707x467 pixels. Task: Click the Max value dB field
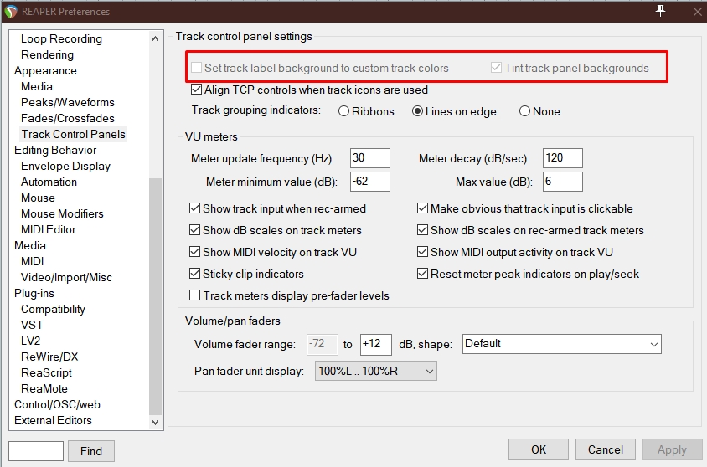563,182
